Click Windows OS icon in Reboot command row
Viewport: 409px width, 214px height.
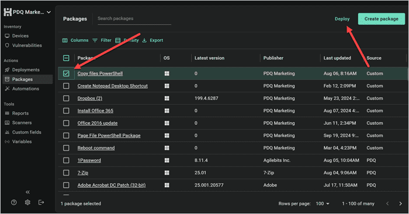pos(167,148)
